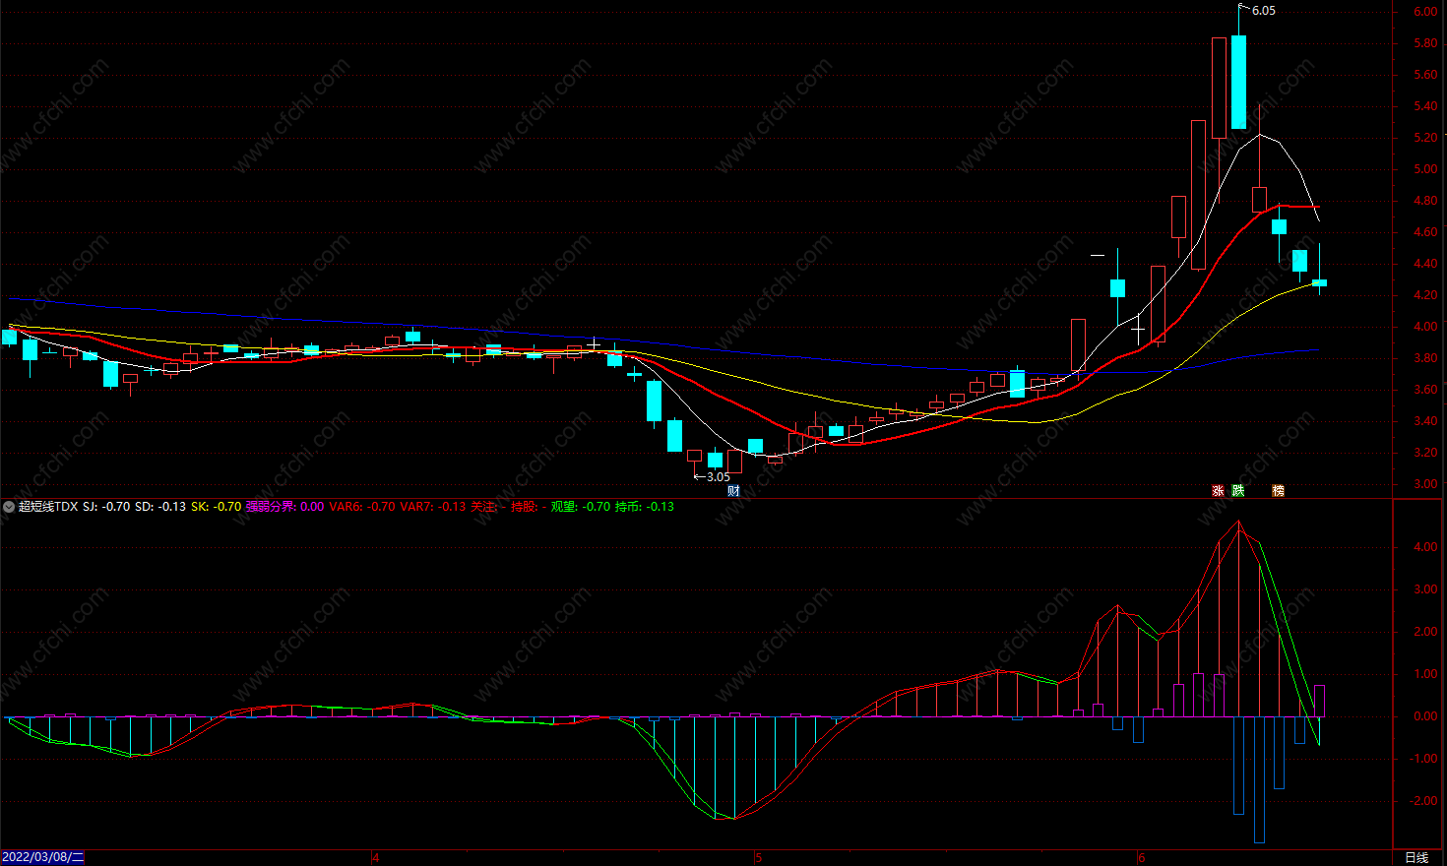The width and height of the screenshot is (1447, 866).
Task: Click the orange 榜 event marker
Action: pos(1278,490)
